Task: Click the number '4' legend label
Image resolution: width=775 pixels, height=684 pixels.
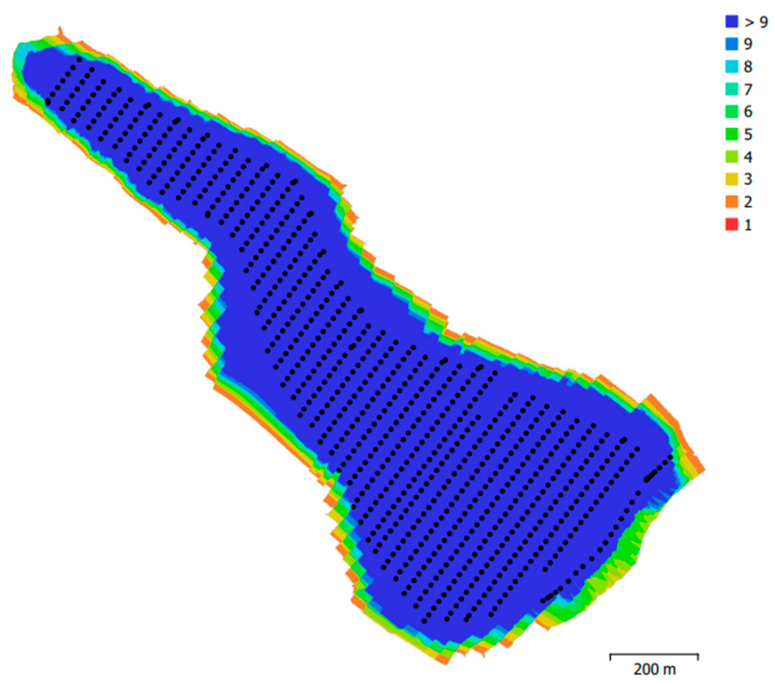Action: pyautogui.click(x=748, y=157)
